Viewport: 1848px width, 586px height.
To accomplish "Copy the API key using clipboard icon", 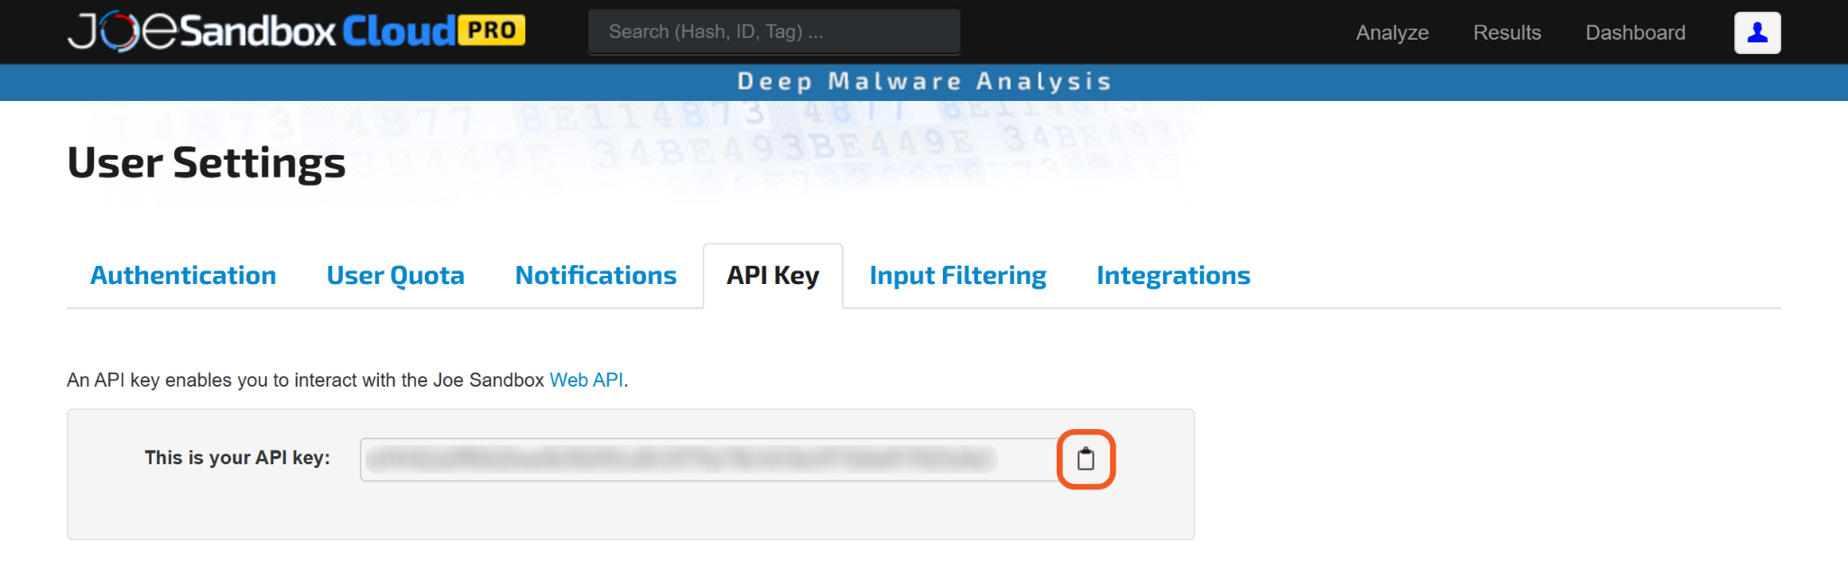I will coord(1086,460).
